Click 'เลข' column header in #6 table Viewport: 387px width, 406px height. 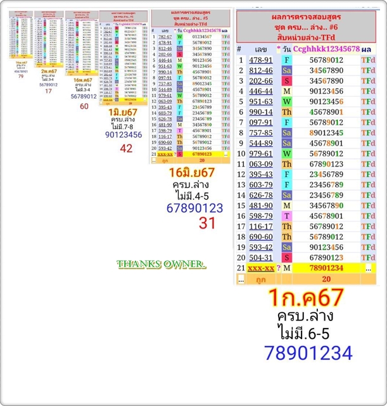[x=261, y=49]
